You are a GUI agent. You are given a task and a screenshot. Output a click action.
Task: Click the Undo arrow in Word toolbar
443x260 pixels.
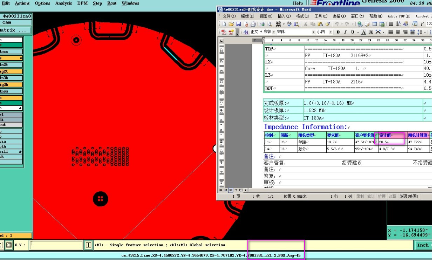(336, 24)
